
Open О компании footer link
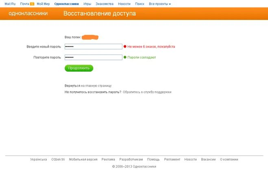[229, 159]
